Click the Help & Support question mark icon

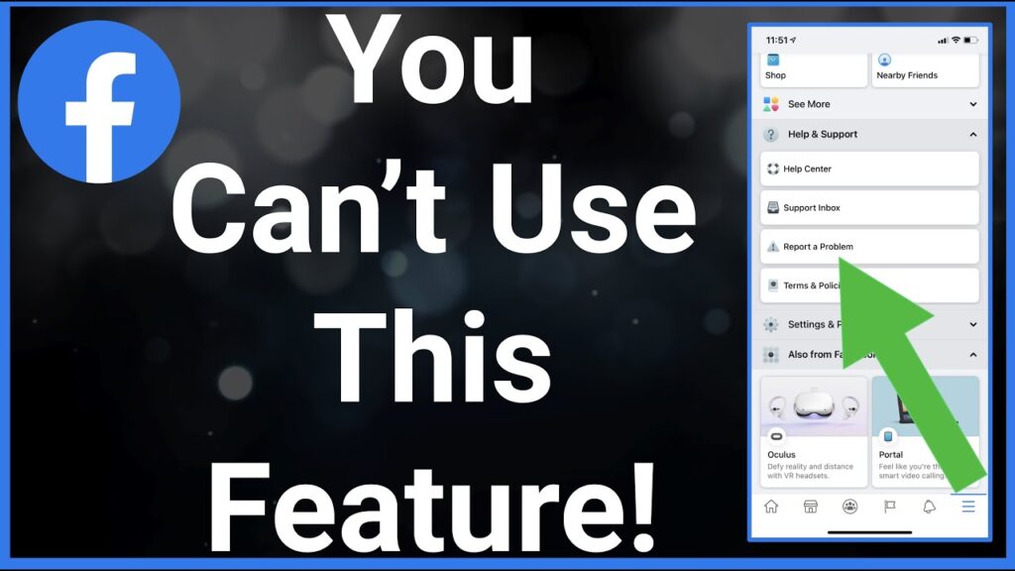(x=770, y=135)
